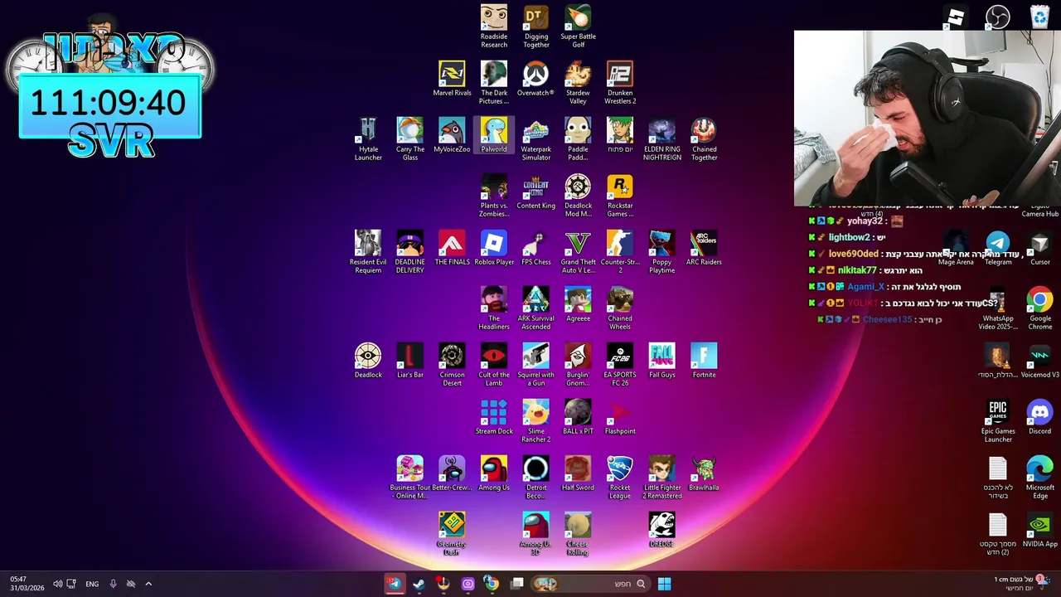The image size is (1061, 597).
Task: Open the Half Sword desktop icon
Action: [x=578, y=473]
